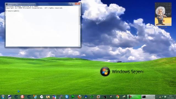
Task: Close the Administrator cmd window
Action: pos(78,4)
